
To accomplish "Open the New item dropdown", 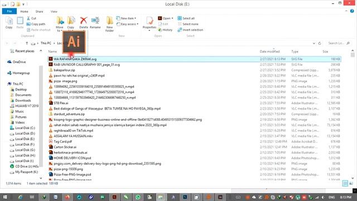I will pyautogui.click(x=126, y=18).
